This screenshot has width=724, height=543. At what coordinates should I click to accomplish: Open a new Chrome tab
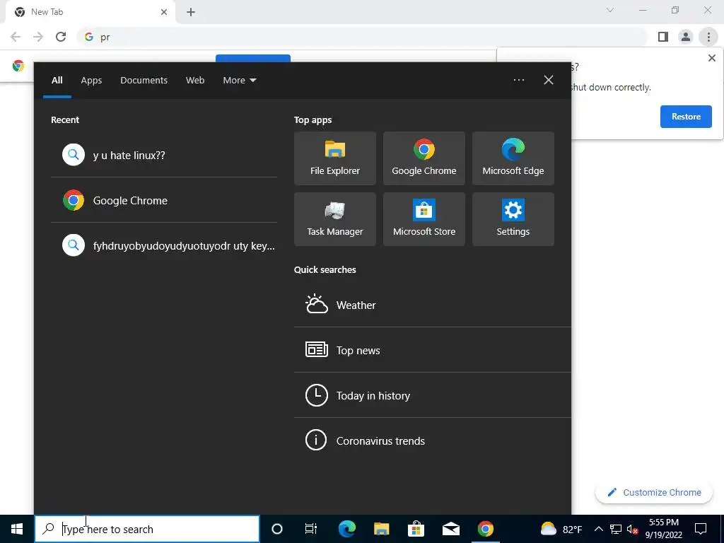191,12
